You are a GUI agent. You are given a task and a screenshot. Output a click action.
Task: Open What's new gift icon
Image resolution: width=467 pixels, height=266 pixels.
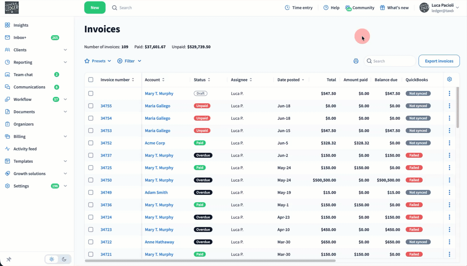(382, 8)
